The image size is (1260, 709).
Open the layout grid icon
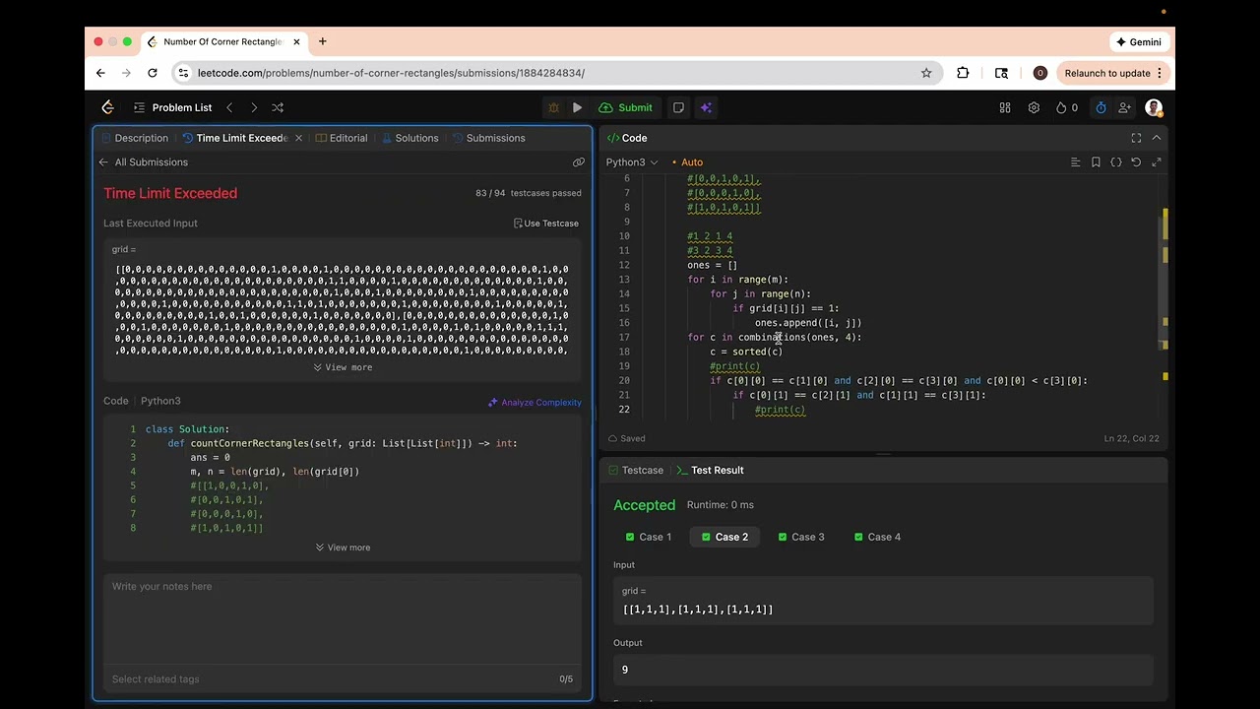[x=1005, y=107]
